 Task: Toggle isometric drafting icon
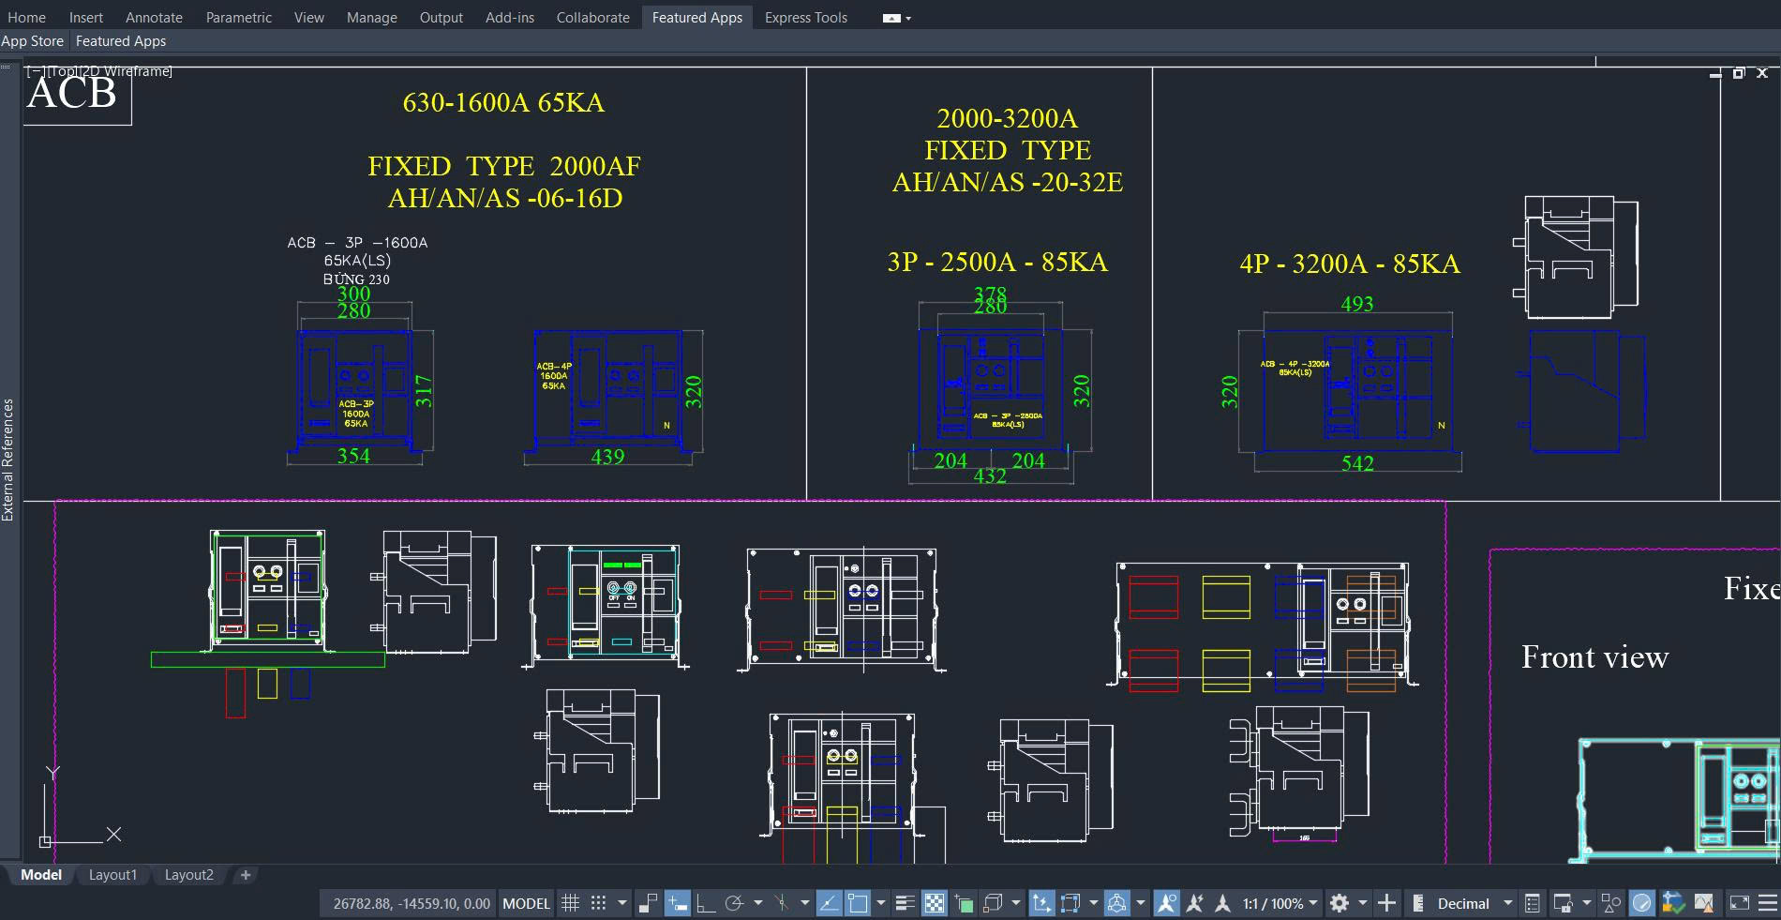point(781,903)
